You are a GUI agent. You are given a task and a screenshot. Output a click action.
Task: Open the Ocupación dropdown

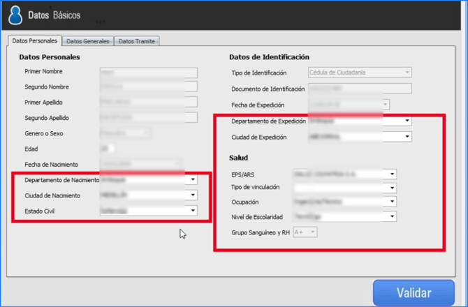coord(393,202)
